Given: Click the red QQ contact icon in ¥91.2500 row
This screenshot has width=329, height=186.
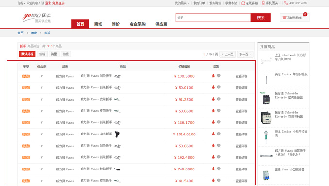Looking at the screenshot, I should click(x=214, y=99).
